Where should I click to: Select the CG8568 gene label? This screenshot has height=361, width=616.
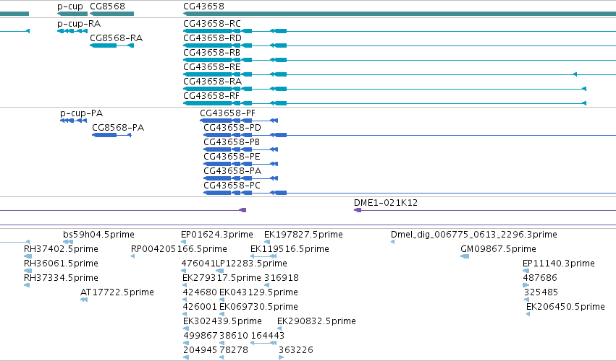coord(107,6)
